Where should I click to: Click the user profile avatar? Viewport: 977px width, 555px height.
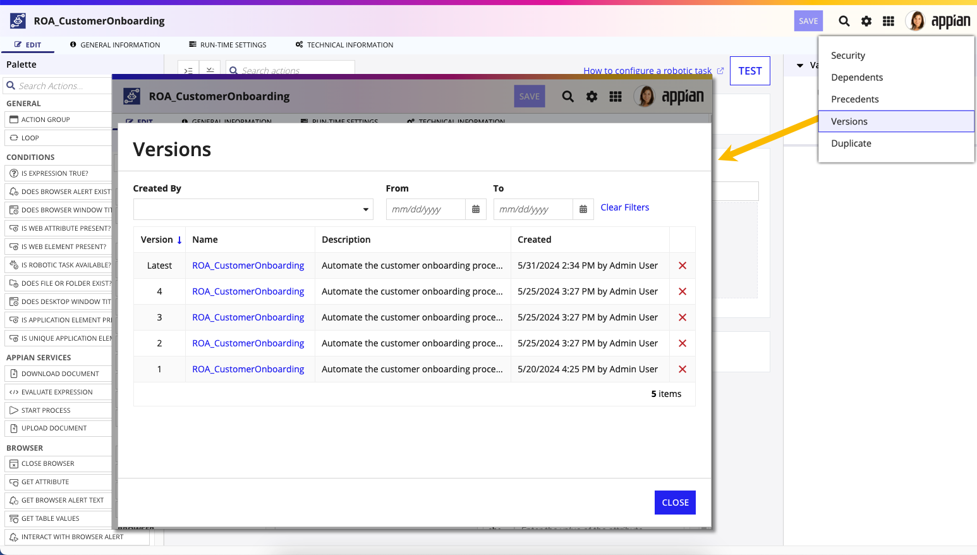[915, 21]
